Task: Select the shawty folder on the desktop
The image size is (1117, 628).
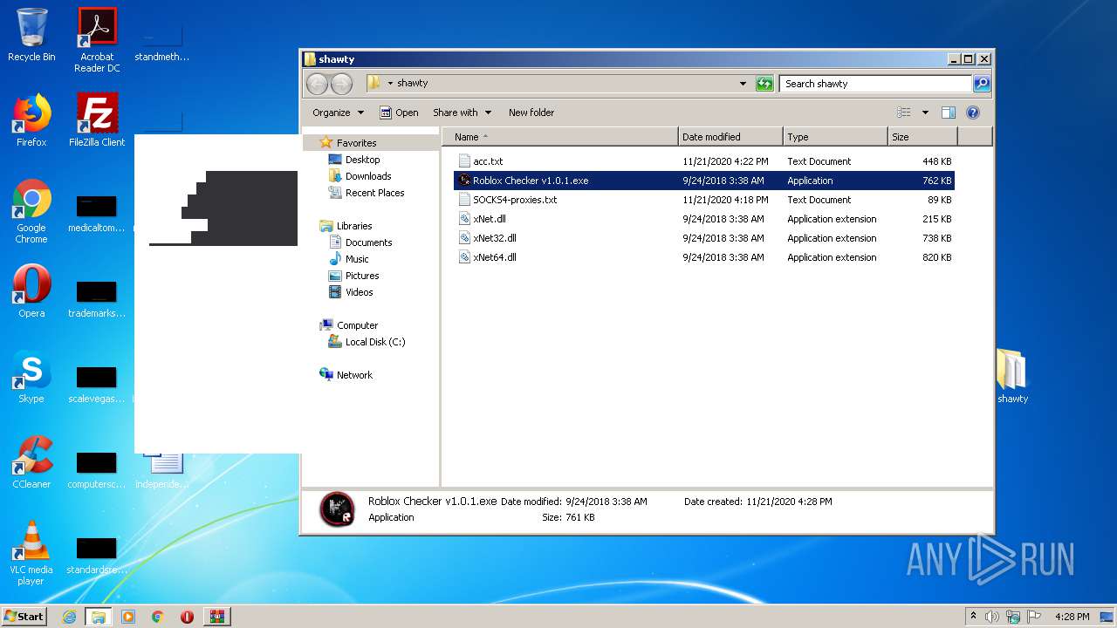Action: 1012,377
